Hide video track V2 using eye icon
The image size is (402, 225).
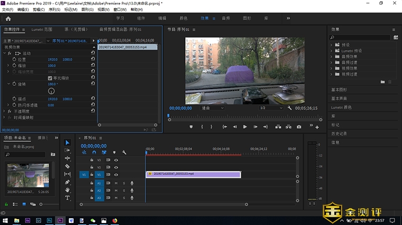tap(116, 167)
